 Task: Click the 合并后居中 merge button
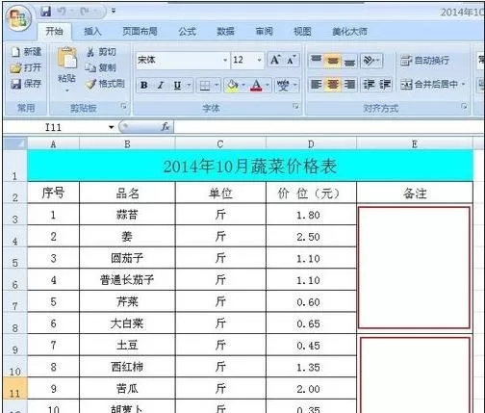point(429,85)
